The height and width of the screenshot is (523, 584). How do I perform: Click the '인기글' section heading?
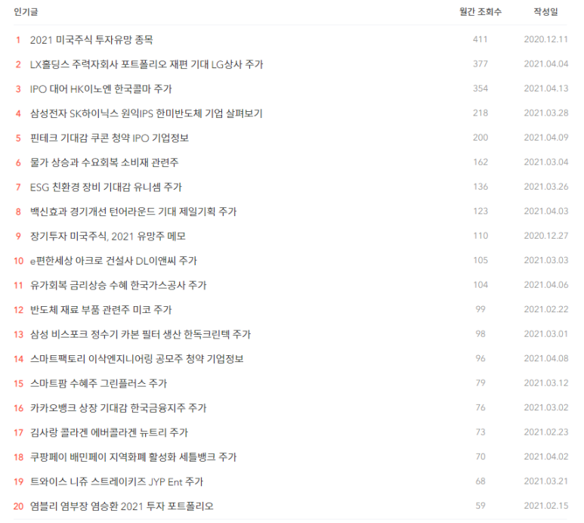tap(26, 12)
